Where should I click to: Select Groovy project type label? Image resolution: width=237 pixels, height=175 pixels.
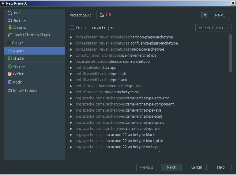coord(19,66)
